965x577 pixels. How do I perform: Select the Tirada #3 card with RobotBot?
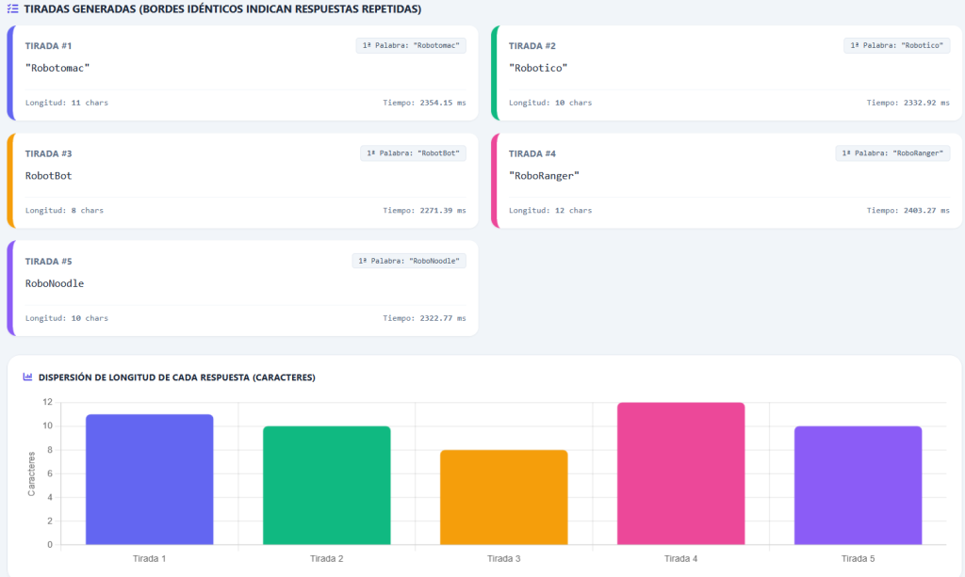[x=242, y=181]
